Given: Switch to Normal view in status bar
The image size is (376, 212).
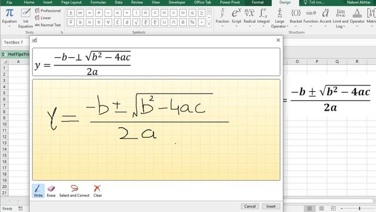Looking at the screenshot, I should pyautogui.click(x=310, y=208).
